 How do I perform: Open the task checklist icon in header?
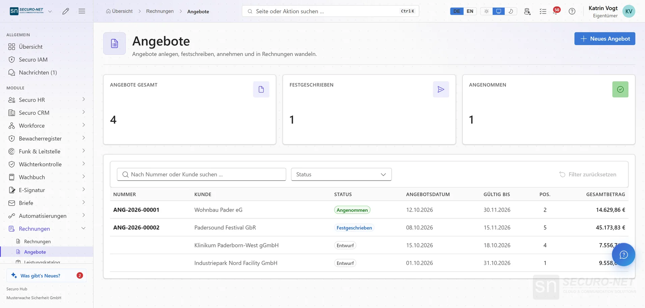(543, 11)
